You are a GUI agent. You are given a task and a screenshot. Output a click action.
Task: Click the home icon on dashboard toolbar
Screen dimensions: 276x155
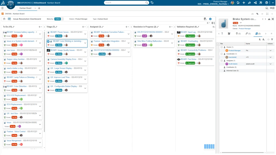pos(4,19)
